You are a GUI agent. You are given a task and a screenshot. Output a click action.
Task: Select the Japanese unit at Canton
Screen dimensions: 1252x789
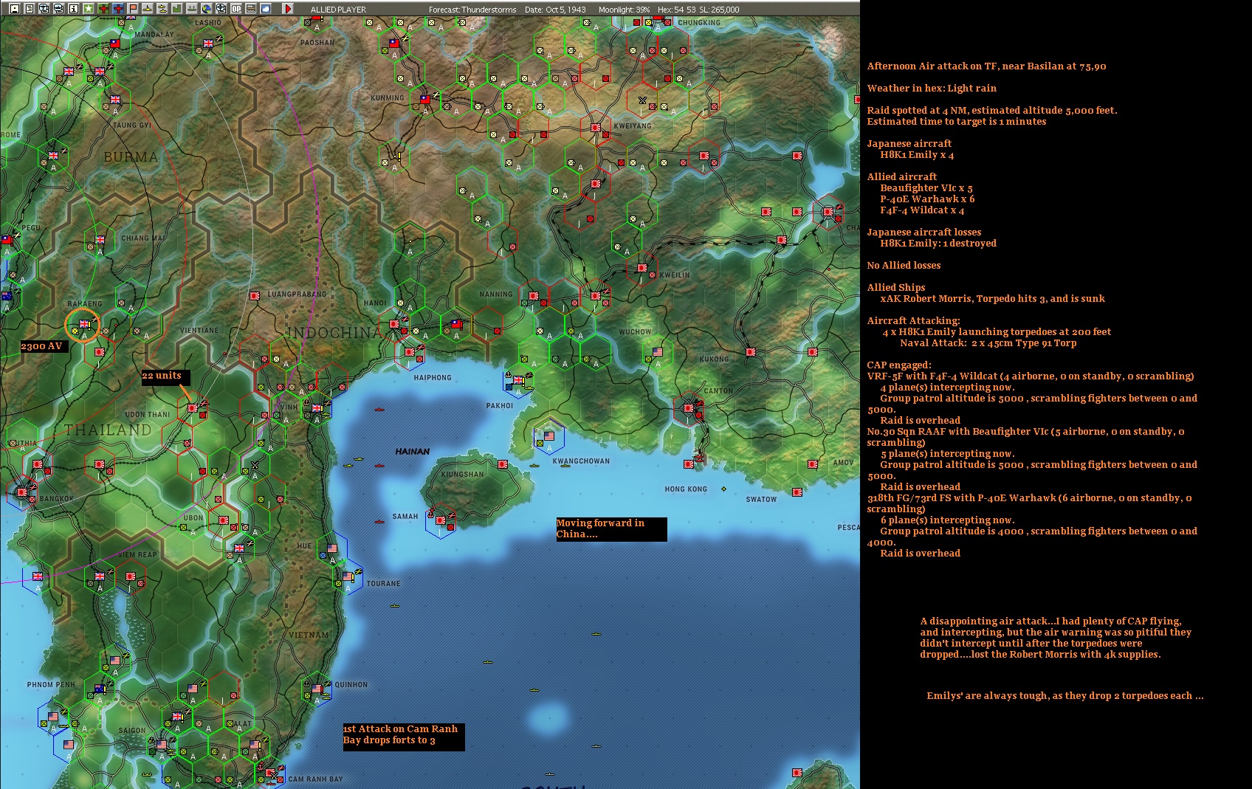pos(689,407)
